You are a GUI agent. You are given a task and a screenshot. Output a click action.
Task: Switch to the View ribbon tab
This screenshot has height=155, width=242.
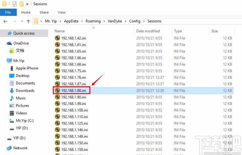pos(62,12)
